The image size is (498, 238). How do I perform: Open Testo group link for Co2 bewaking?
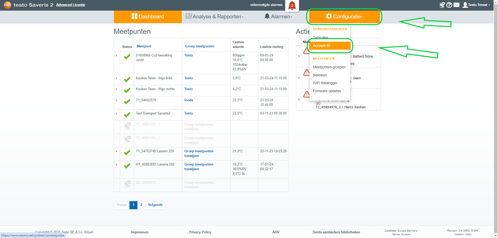pos(189,55)
